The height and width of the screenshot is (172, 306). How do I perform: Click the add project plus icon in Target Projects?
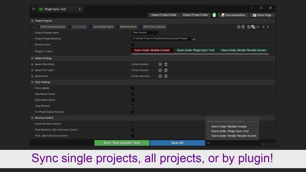[238, 27]
